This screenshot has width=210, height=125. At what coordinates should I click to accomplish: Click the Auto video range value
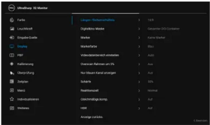(151, 55)
